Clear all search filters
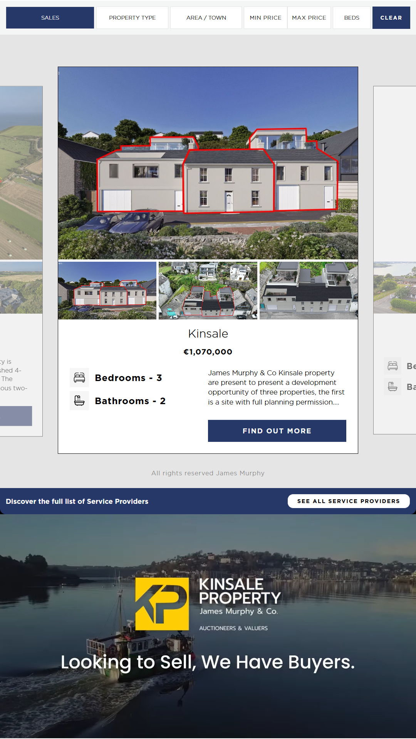The height and width of the screenshot is (739, 416). click(391, 18)
